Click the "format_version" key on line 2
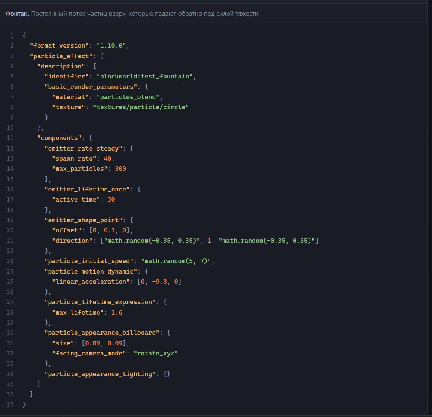Viewport: 432px width, 417px height. coord(59,45)
